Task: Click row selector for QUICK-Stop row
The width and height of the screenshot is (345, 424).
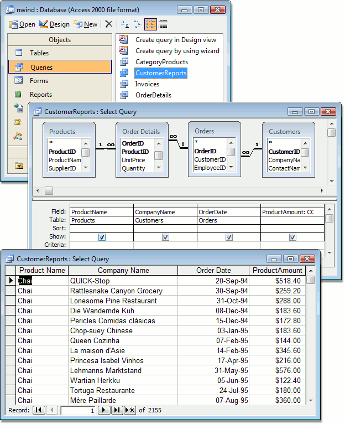Action: (x=11, y=281)
